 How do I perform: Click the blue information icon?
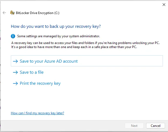coord(13,36)
